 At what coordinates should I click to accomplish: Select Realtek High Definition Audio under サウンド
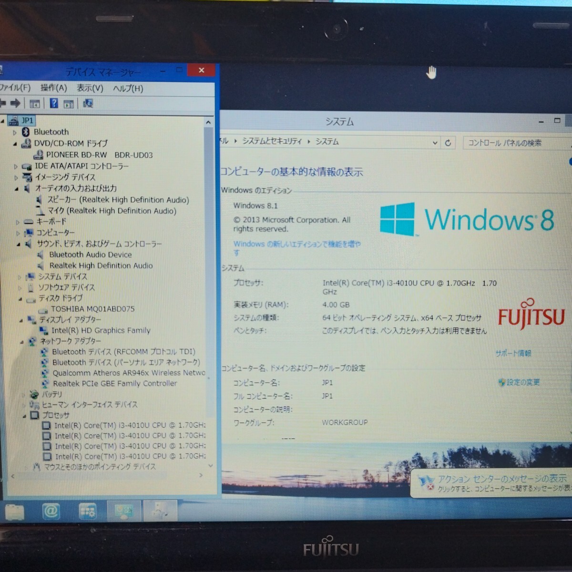tap(101, 266)
